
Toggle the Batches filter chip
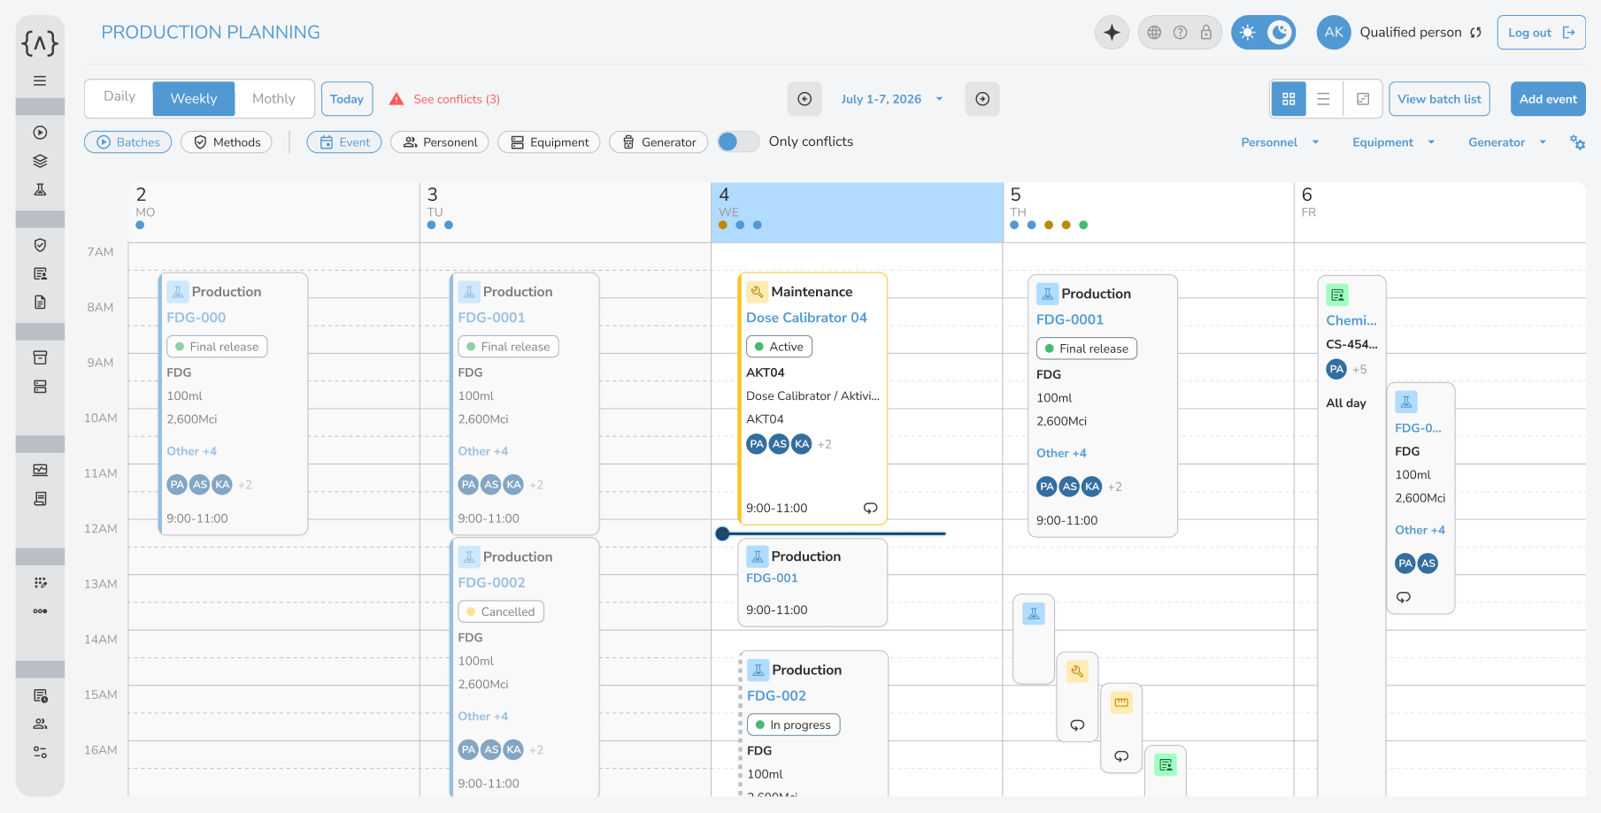click(x=128, y=142)
